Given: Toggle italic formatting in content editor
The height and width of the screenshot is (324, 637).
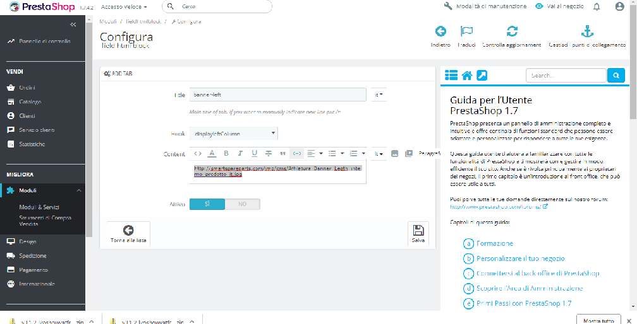Looking at the screenshot, I should [240, 154].
